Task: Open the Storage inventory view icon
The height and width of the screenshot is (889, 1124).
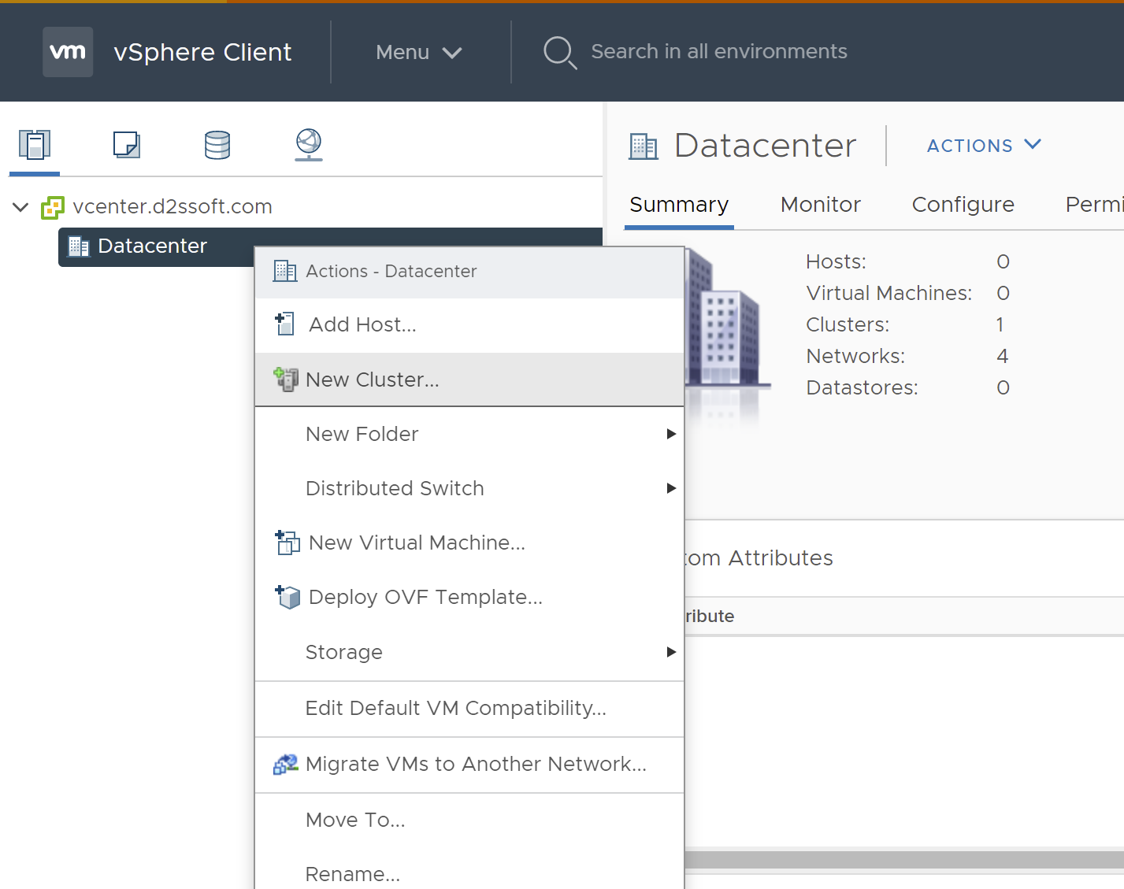Action: point(217,145)
